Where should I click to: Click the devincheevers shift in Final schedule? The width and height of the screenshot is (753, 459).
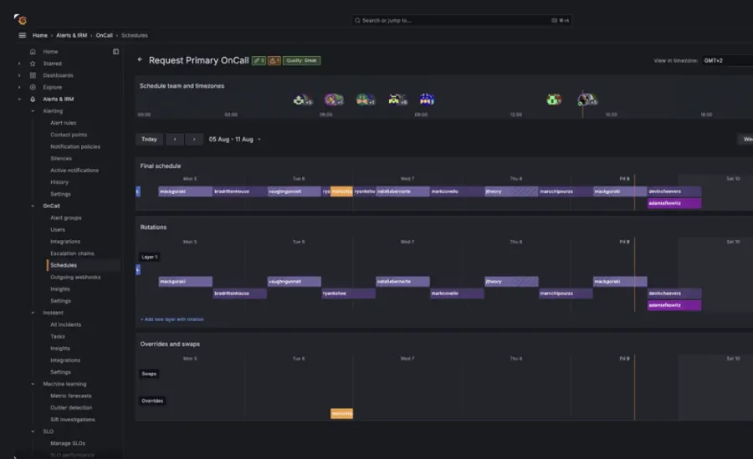tap(674, 191)
